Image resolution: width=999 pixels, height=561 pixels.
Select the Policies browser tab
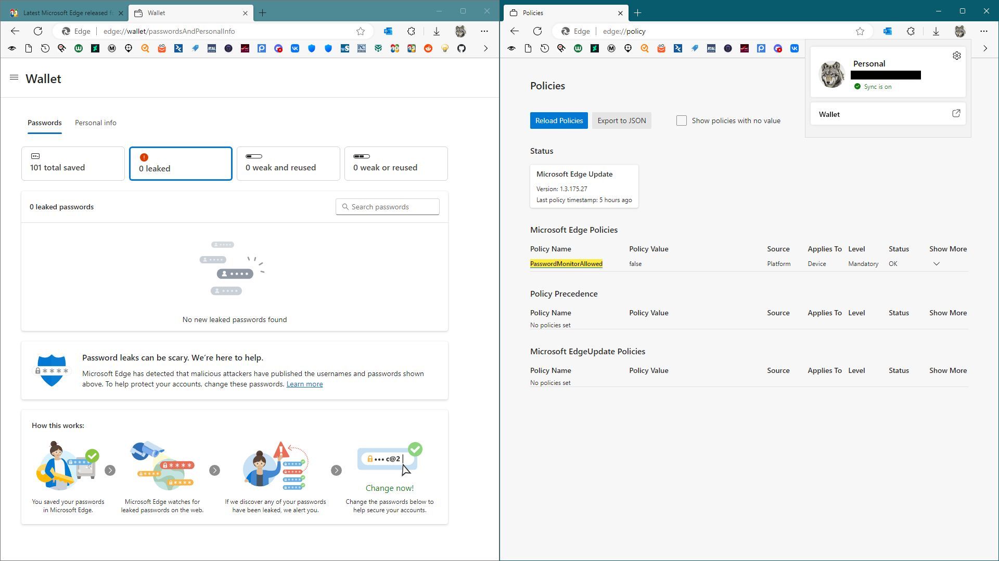pyautogui.click(x=566, y=12)
